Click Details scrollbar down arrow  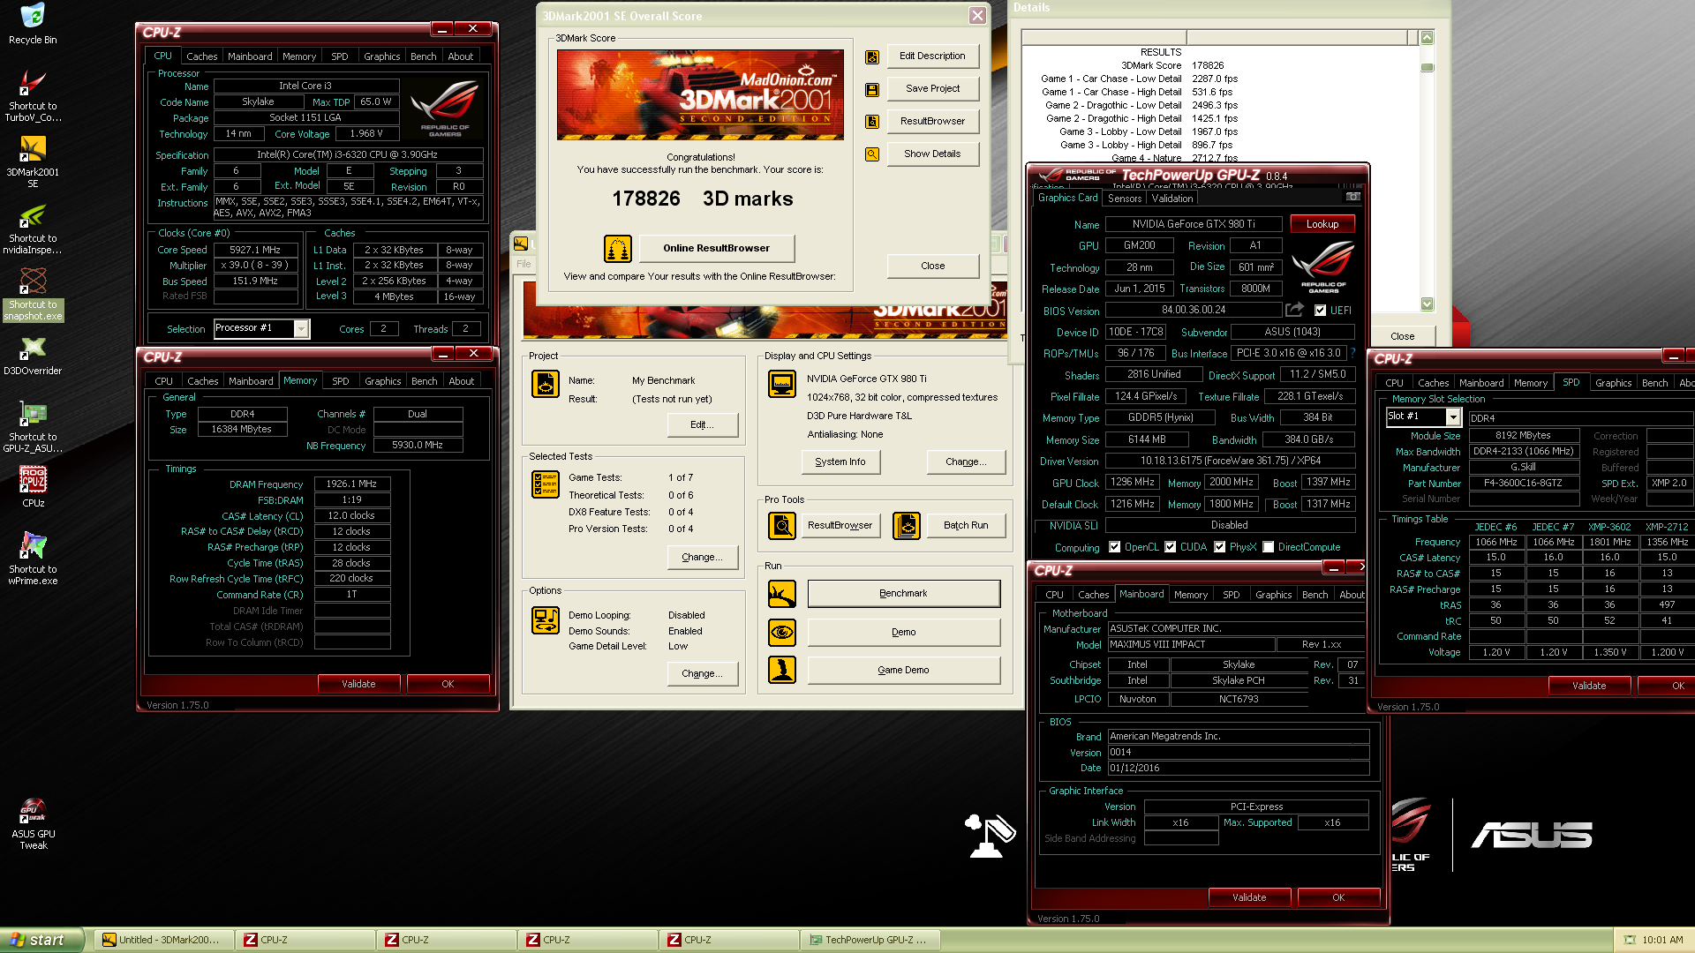[x=1427, y=304]
